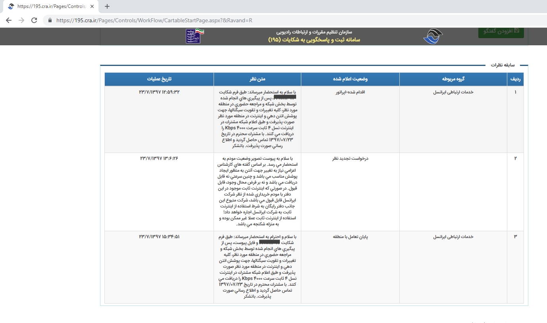
Task: Click the status اقدام شده-اپراتور
Action: coord(350,92)
